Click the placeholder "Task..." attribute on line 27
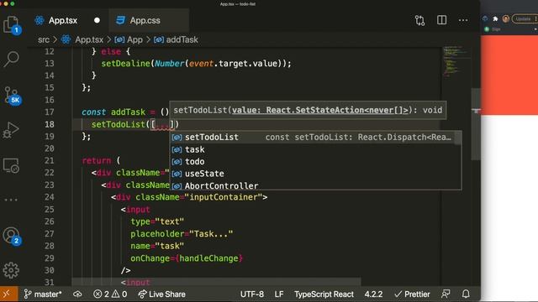The height and width of the screenshot is (302, 538). pyautogui.click(x=182, y=234)
